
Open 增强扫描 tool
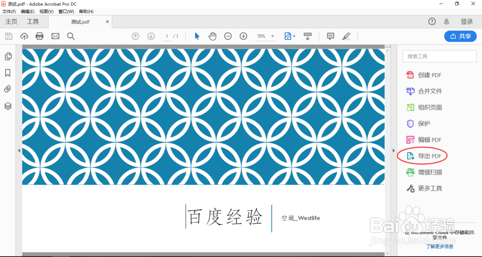(x=424, y=172)
